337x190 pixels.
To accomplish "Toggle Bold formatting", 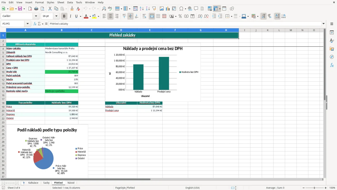I will 64,16.
